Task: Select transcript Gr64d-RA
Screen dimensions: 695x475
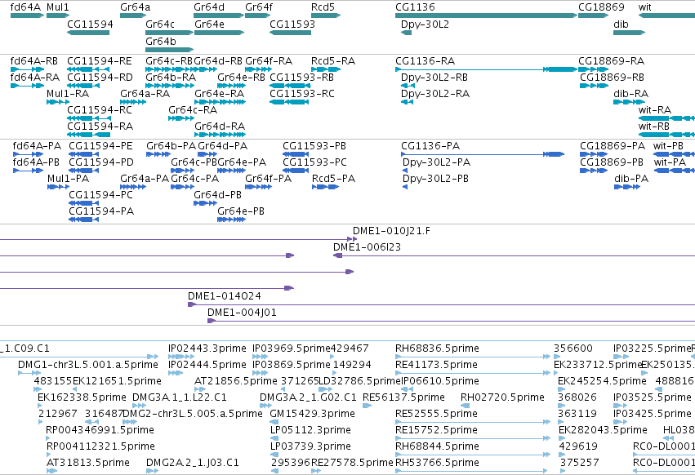Action: (x=220, y=127)
